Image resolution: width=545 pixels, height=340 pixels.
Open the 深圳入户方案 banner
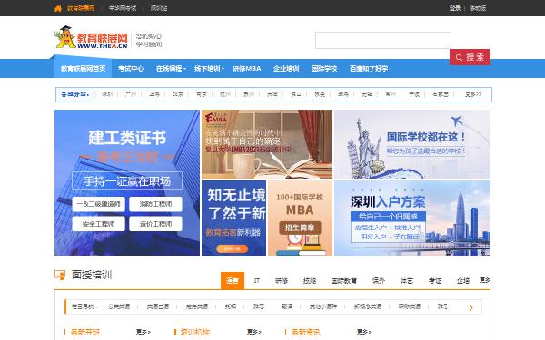coord(412,218)
